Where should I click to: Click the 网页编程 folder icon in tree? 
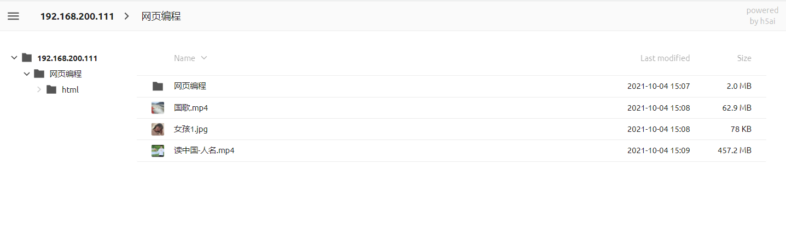(39, 74)
